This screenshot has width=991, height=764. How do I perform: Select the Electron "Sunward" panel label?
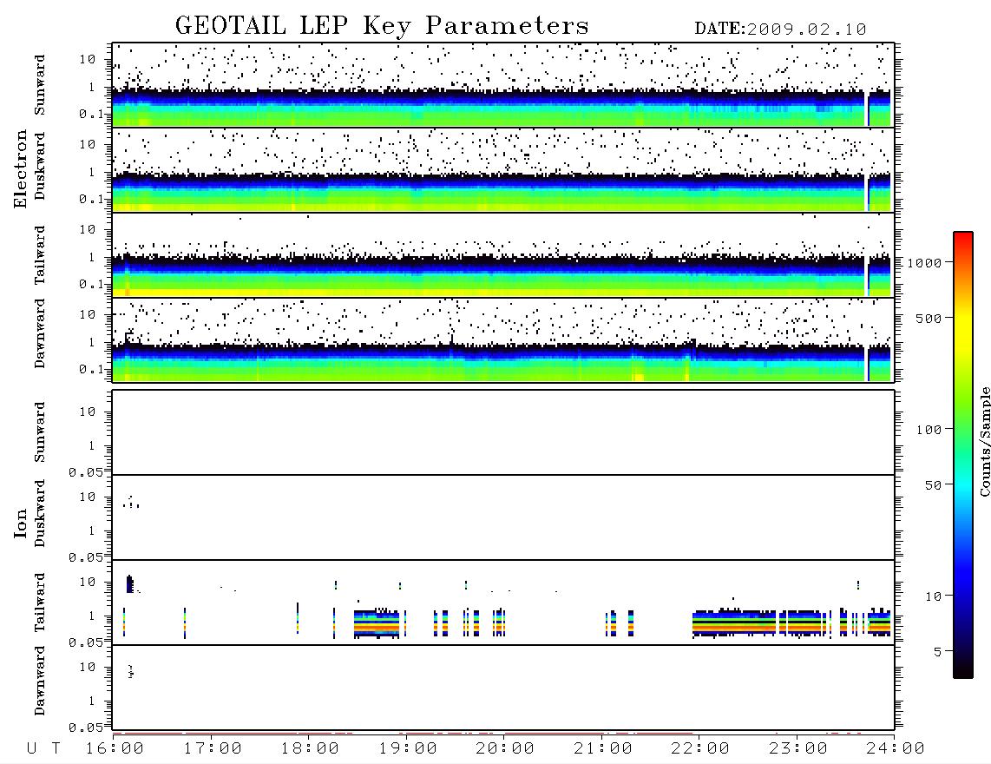[40, 85]
